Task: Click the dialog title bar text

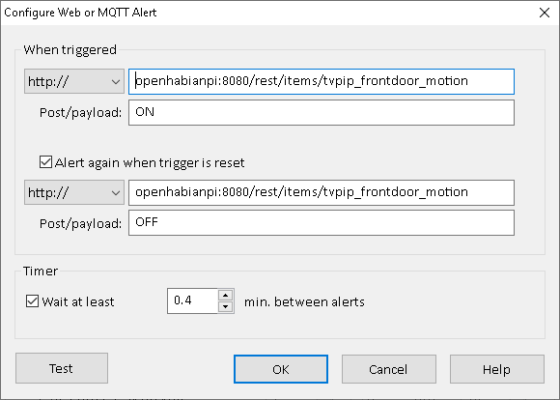Action: tap(80, 13)
